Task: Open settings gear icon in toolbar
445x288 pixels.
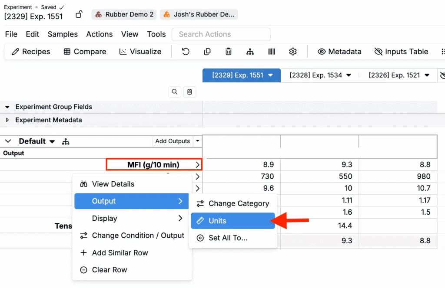Action: click(x=293, y=52)
